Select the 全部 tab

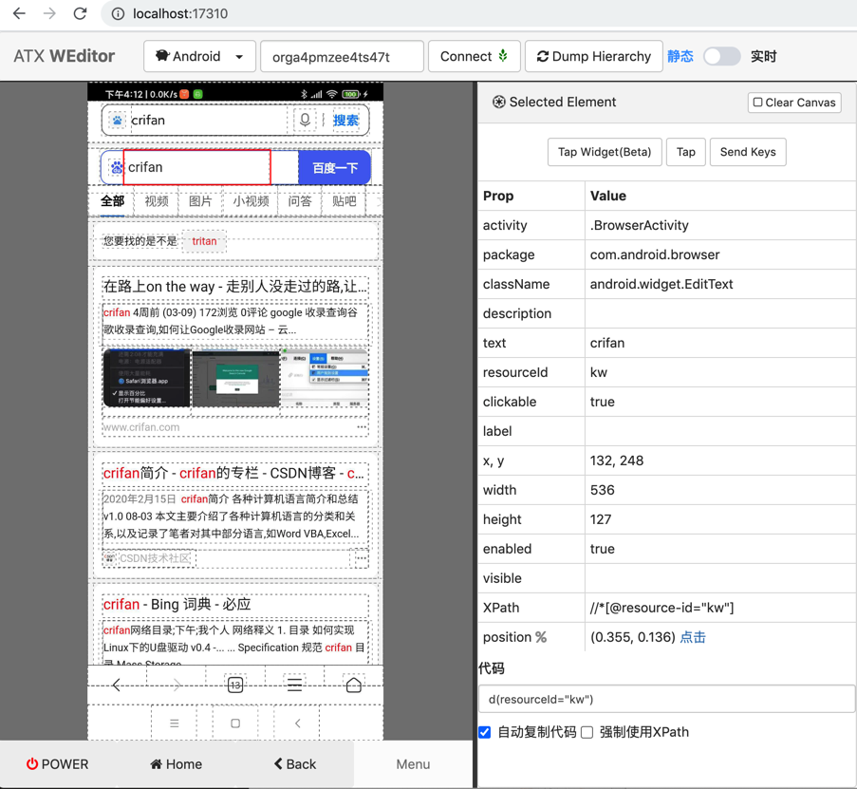pyautogui.click(x=113, y=201)
